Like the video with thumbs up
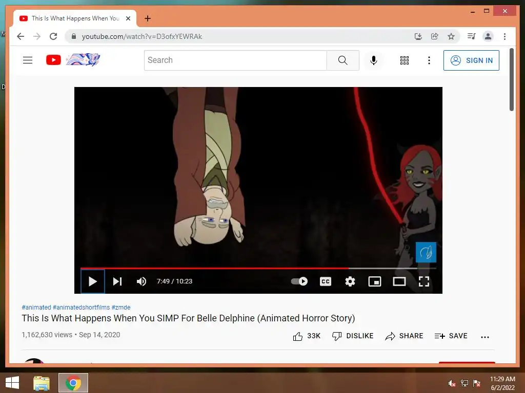This screenshot has width=525, height=393. click(307, 336)
